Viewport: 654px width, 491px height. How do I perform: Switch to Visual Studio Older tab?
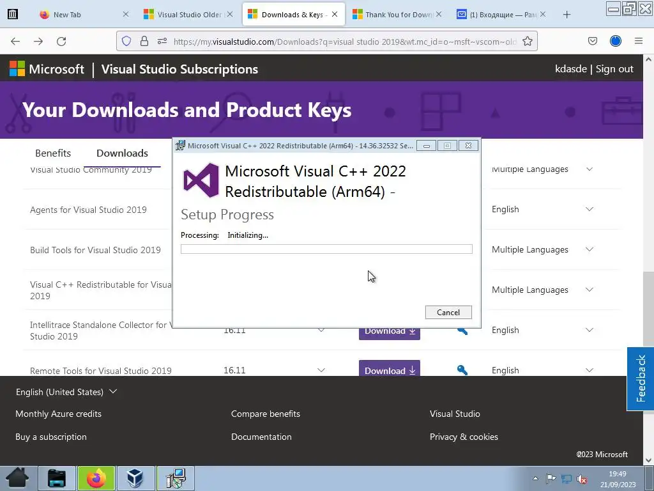(x=188, y=15)
